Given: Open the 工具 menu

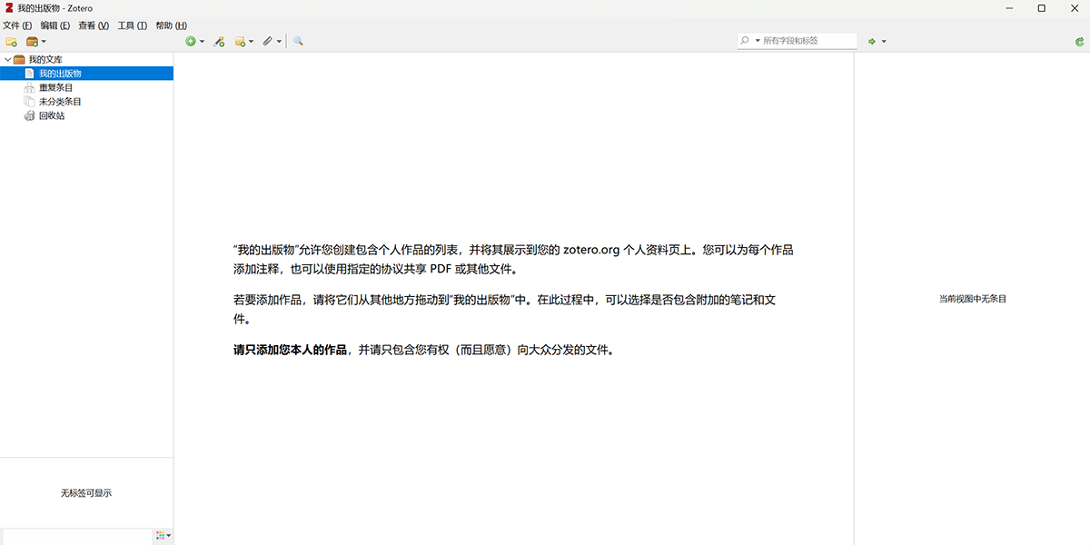Looking at the screenshot, I should pos(131,25).
